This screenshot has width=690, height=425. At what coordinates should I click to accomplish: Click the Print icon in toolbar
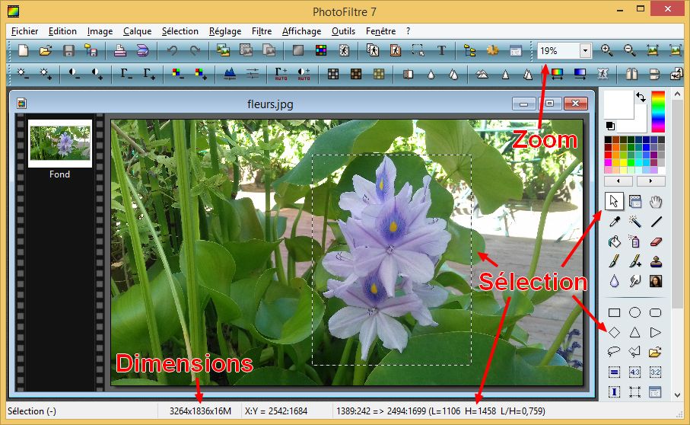pos(120,50)
